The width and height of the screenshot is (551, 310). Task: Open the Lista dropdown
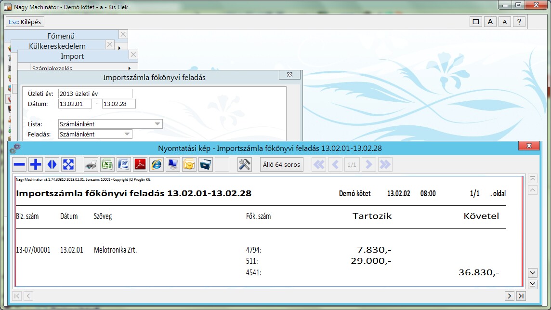[157, 124]
